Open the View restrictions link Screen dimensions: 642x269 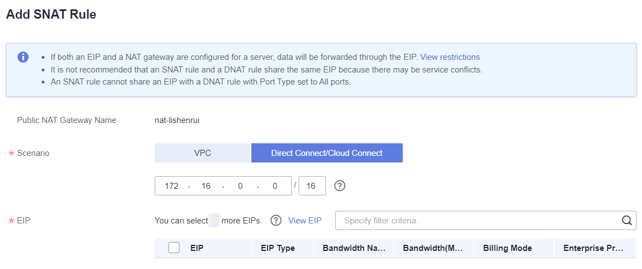(450, 57)
